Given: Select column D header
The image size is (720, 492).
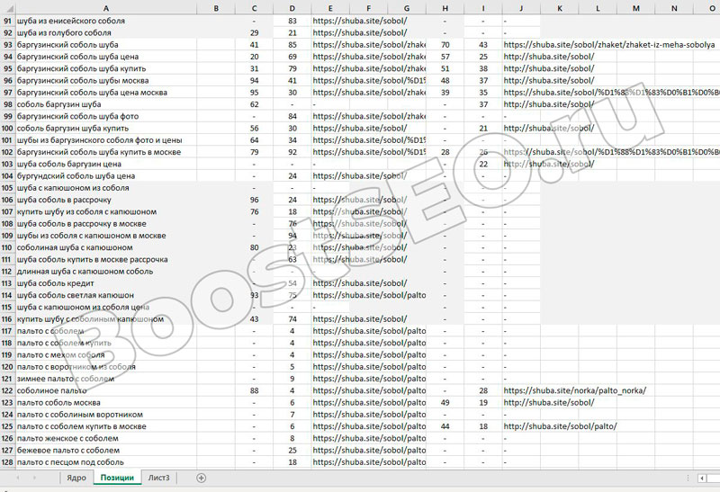Looking at the screenshot, I should [292, 8].
